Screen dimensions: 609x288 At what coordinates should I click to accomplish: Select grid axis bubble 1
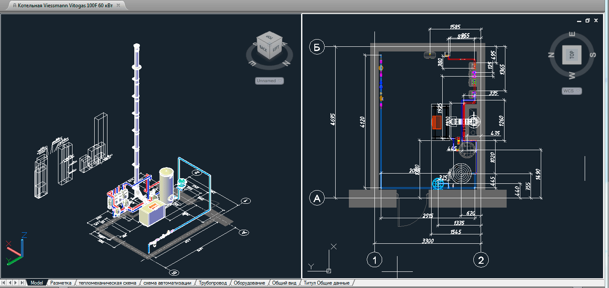tap(374, 259)
